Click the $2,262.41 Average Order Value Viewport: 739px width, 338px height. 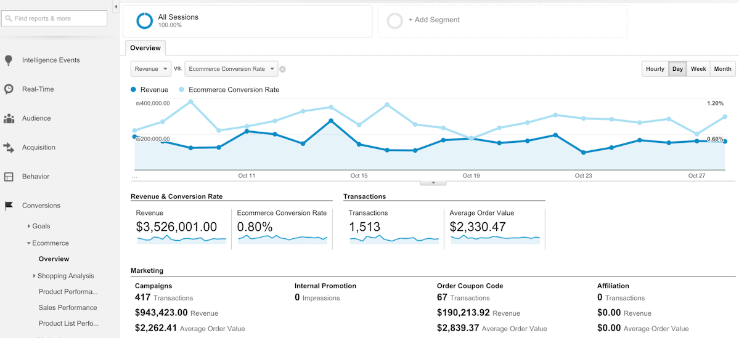pos(190,329)
